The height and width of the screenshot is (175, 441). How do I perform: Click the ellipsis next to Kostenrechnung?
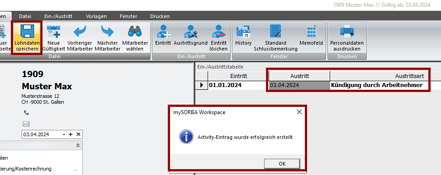pyautogui.click(x=75, y=170)
